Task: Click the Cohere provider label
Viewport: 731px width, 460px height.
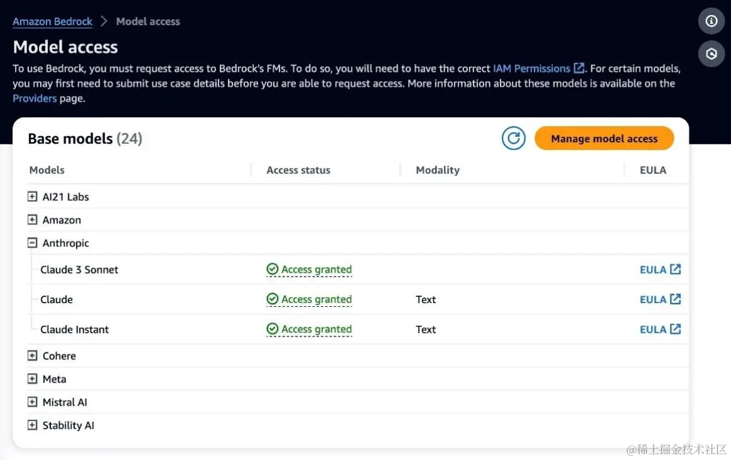Action: (59, 356)
